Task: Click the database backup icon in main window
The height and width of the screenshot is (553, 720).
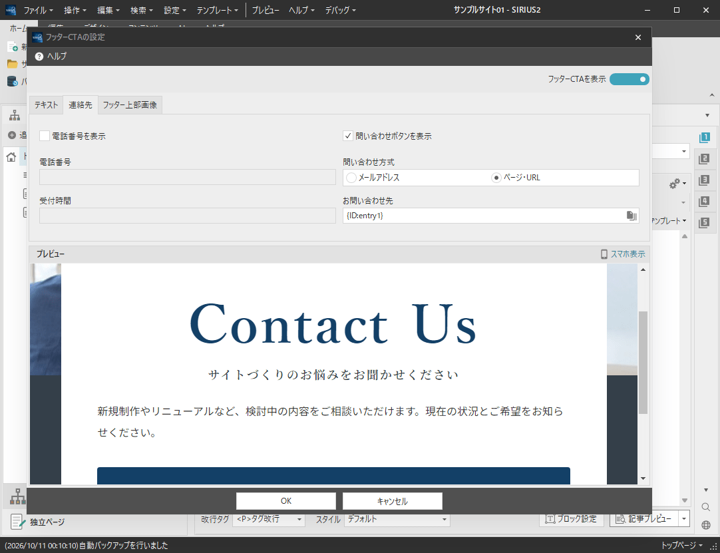Action: click(13, 82)
